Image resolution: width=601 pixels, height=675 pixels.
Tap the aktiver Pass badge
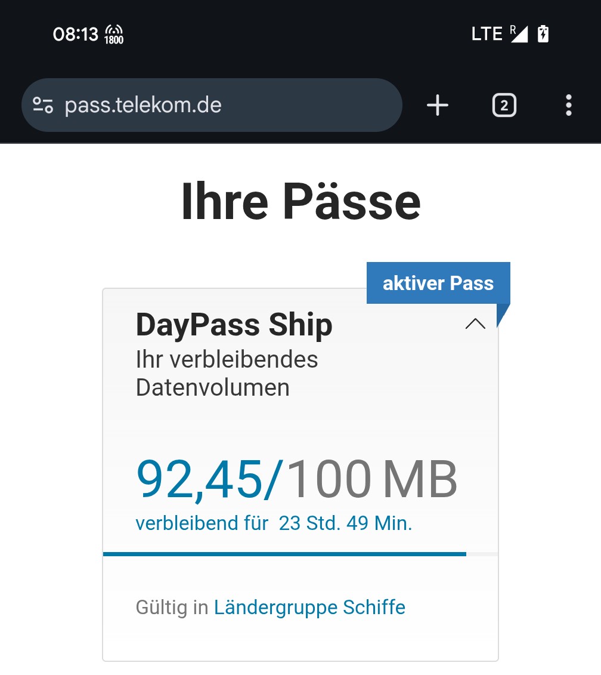438,283
